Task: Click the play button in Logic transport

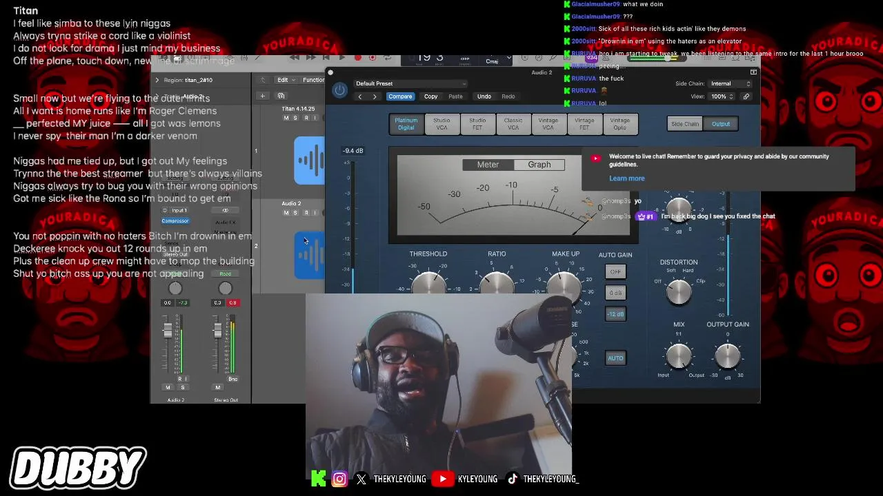Action: pyautogui.click(x=342, y=58)
